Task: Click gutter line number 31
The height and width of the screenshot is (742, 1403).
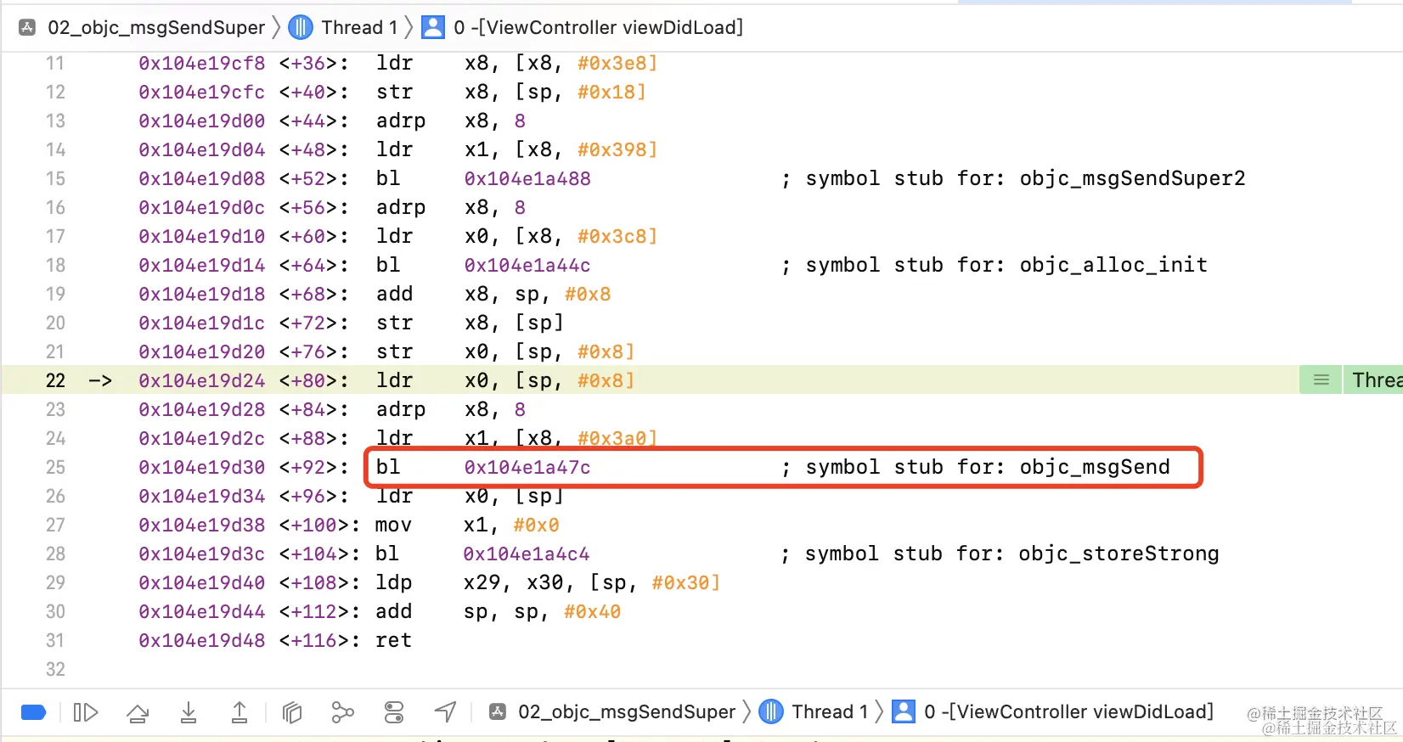Action: click(x=55, y=640)
